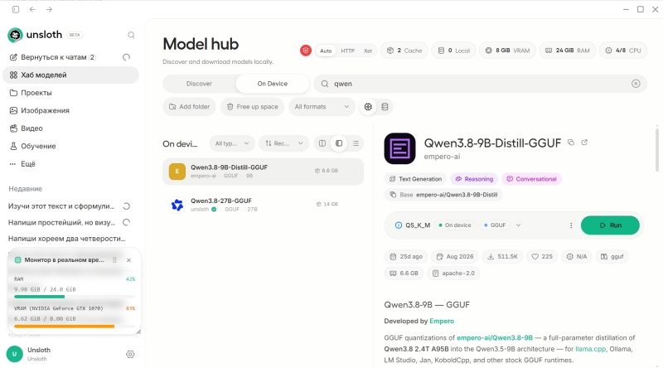The height and width of the screenshot is (368, 663).
Task: Click the details panel vertical scrollbar
Action: pos(657,150)
